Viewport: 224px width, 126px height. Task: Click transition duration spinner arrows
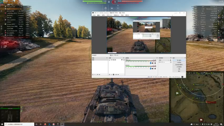tap(171, 62)
